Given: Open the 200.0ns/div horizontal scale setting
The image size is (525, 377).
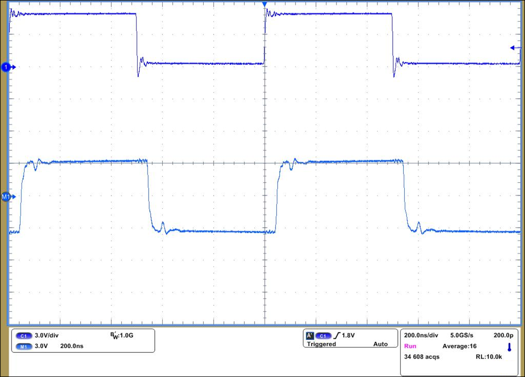Looking at the screenshot, I should tap(422, 335).
